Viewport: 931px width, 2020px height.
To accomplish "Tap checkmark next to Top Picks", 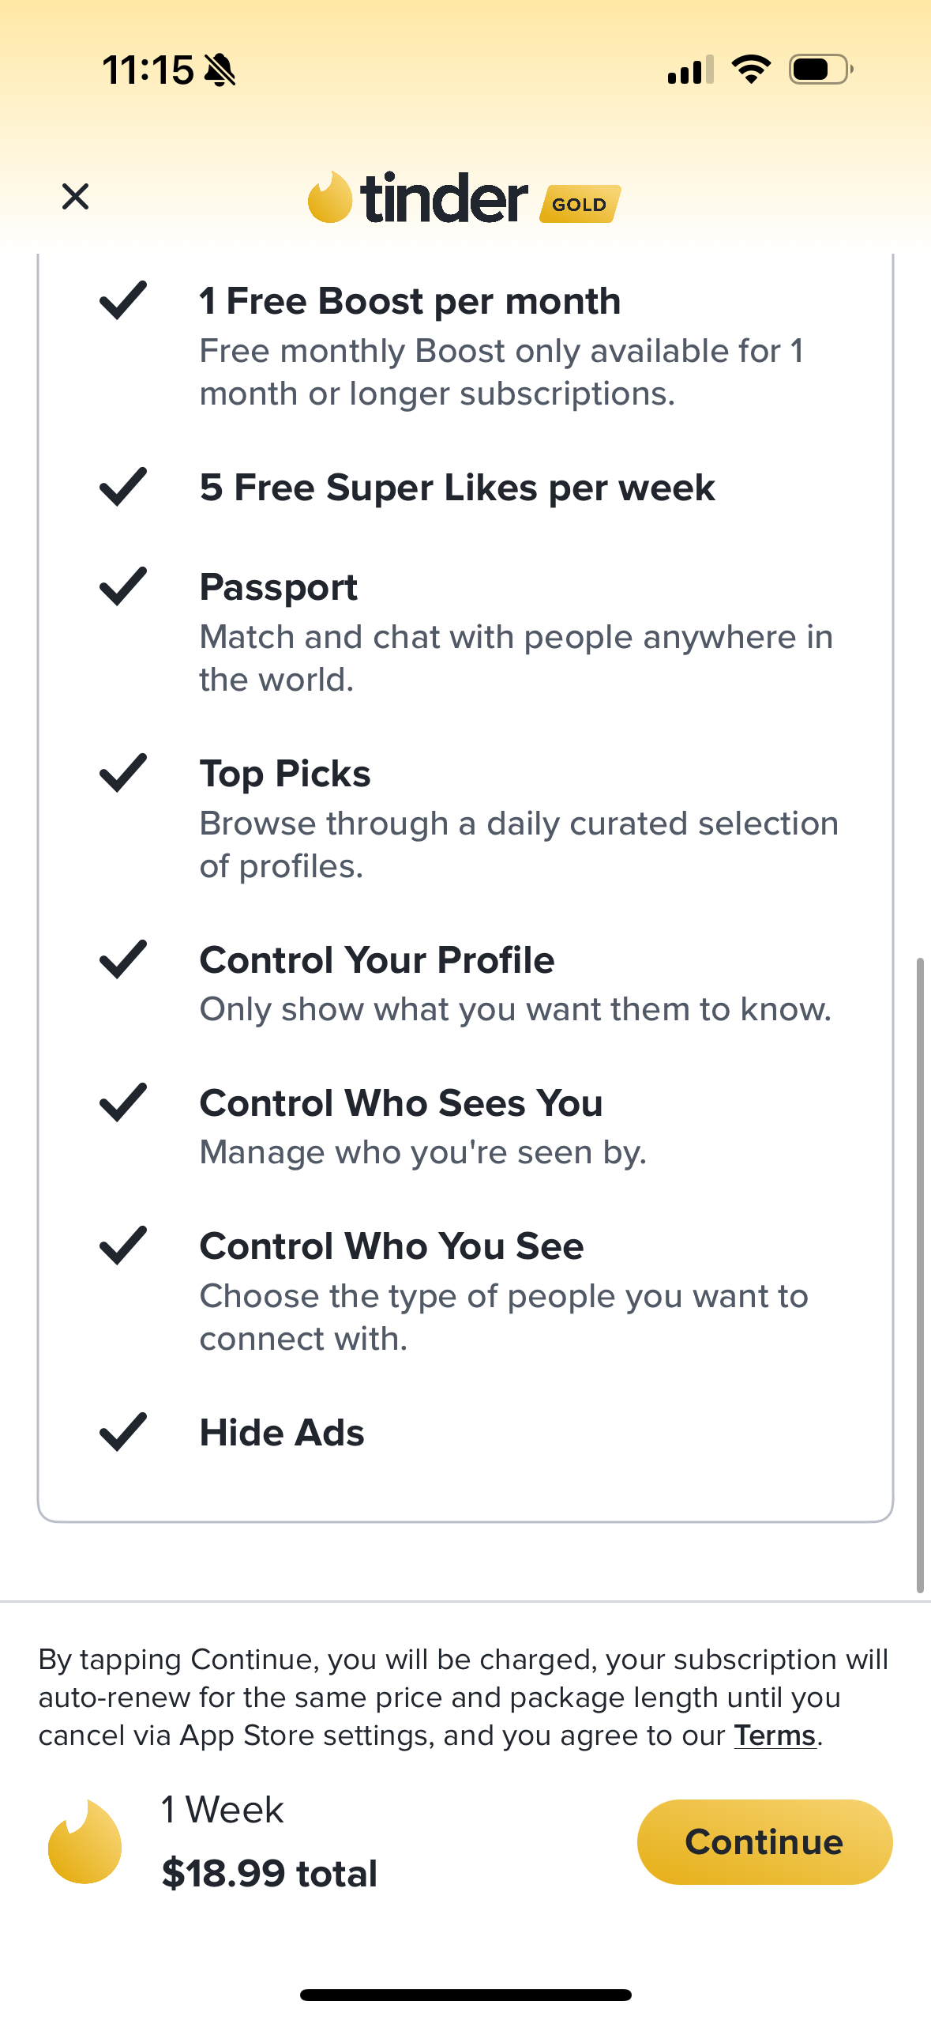I will [123, 773].
